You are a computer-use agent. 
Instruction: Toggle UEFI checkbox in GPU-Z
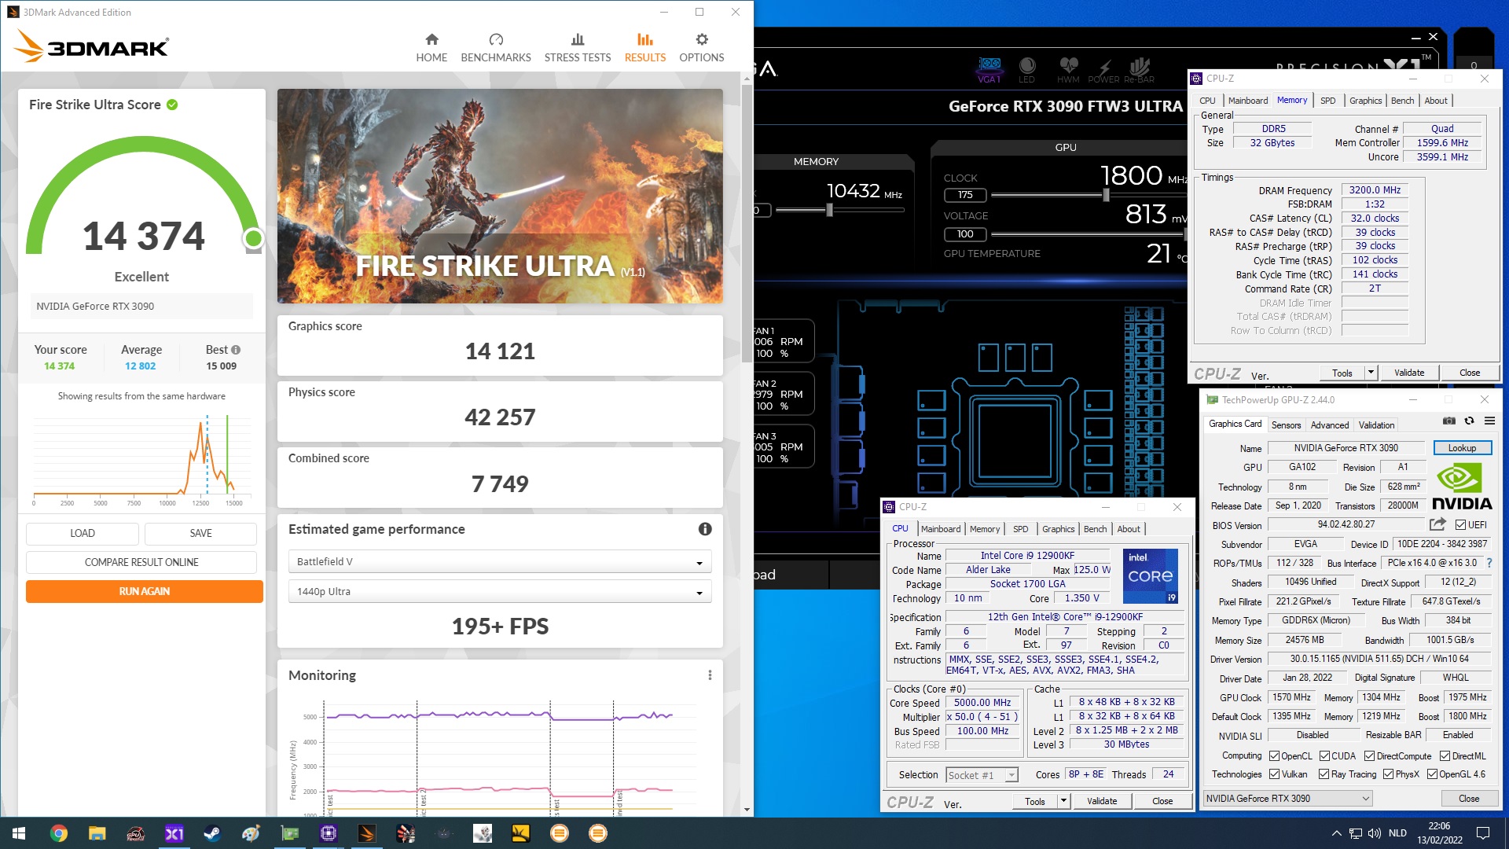click(1460, 525)
